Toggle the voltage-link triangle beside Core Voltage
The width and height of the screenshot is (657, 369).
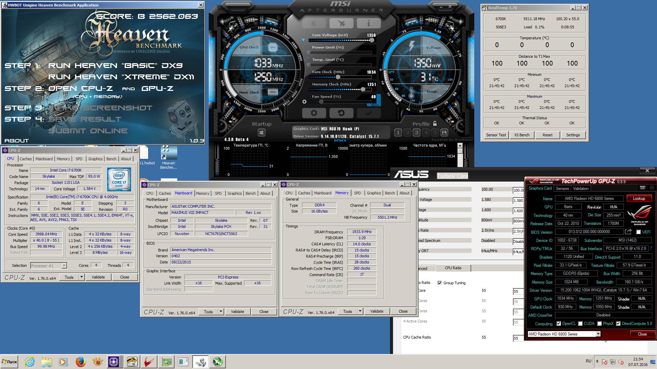(303, 40)
